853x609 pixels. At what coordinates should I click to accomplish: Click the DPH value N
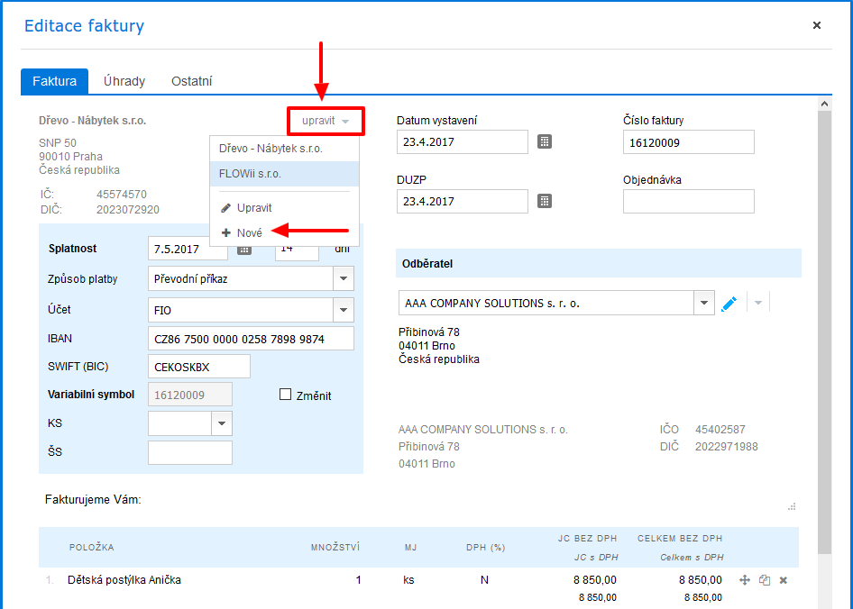coord(484,580)
